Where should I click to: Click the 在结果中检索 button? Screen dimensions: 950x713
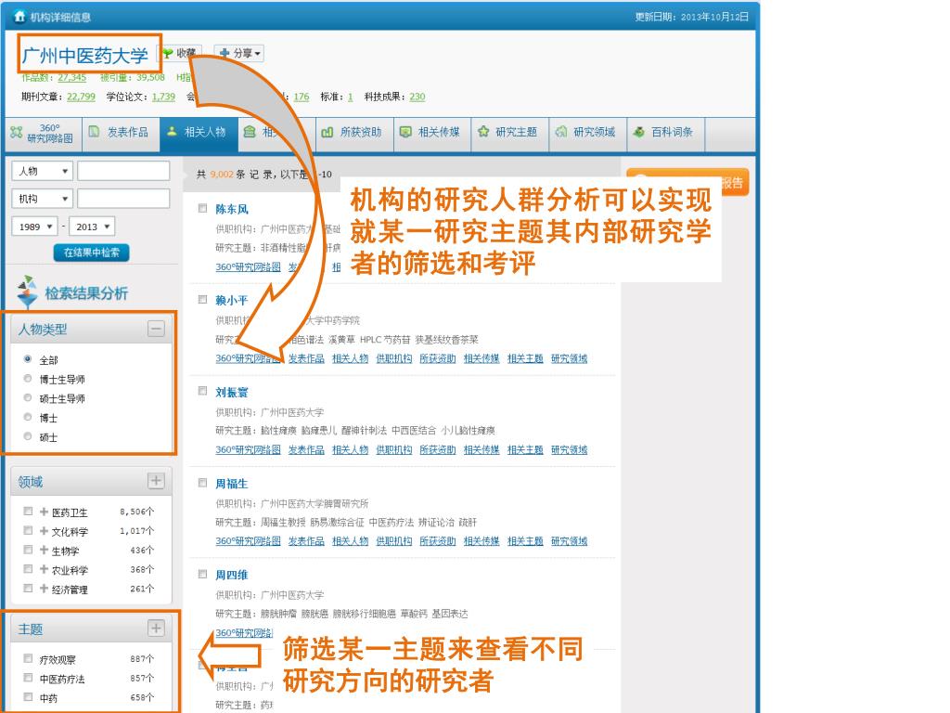92,253
